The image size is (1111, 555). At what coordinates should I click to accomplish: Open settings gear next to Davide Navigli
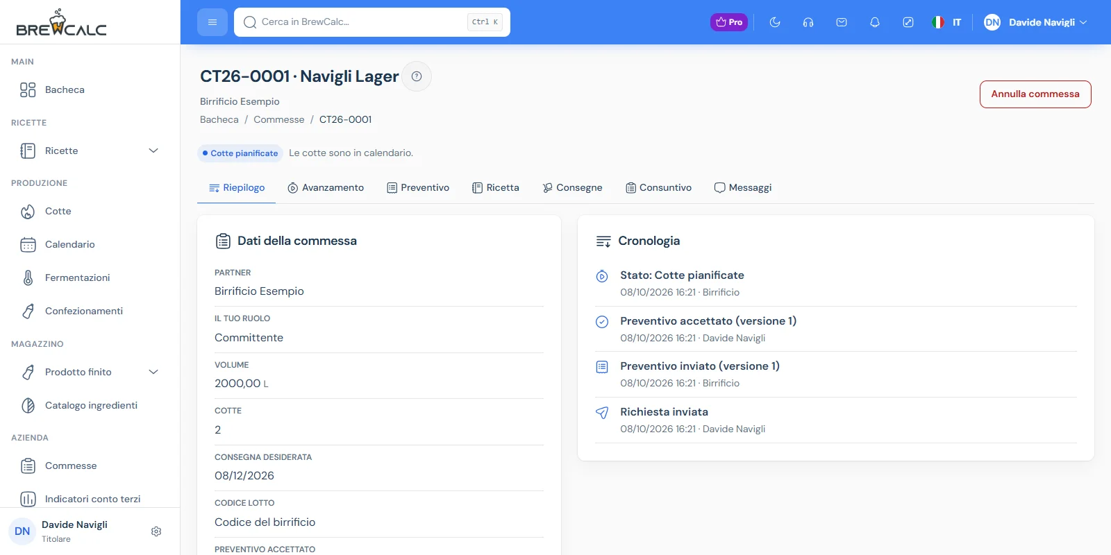tap(156, 531)
